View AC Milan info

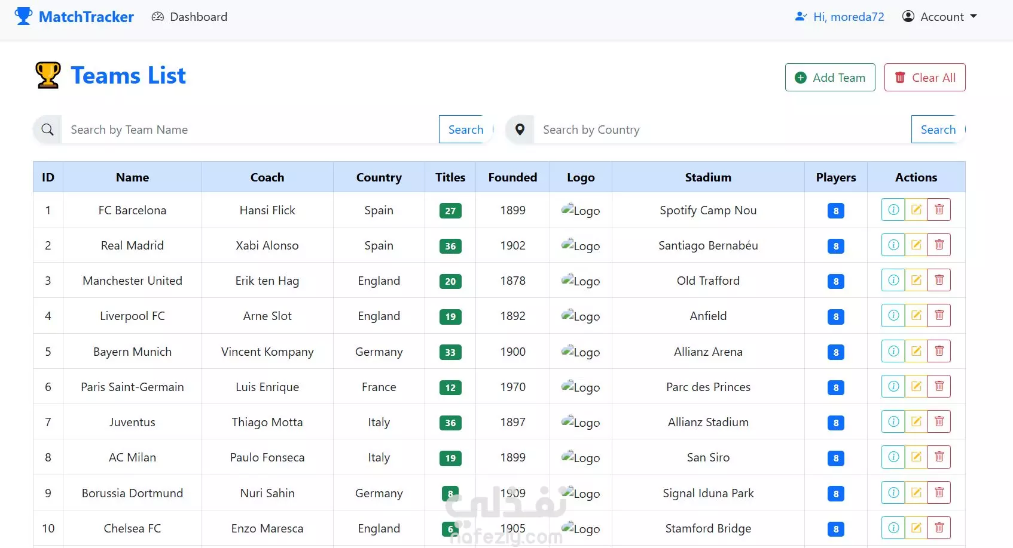point(893,457)
